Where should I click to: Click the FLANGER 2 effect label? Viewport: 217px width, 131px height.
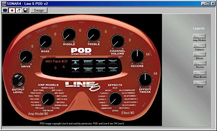(104, 93)
